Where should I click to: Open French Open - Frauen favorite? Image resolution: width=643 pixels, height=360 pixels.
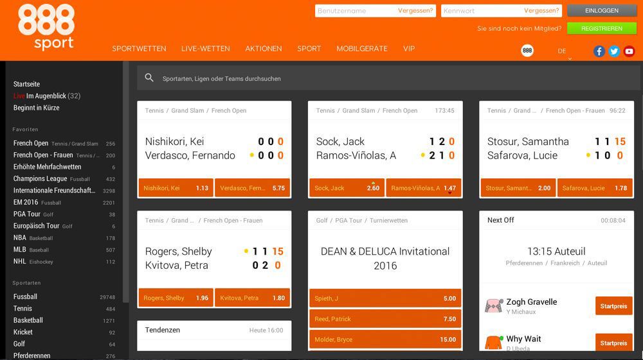[x=64, y=155]
